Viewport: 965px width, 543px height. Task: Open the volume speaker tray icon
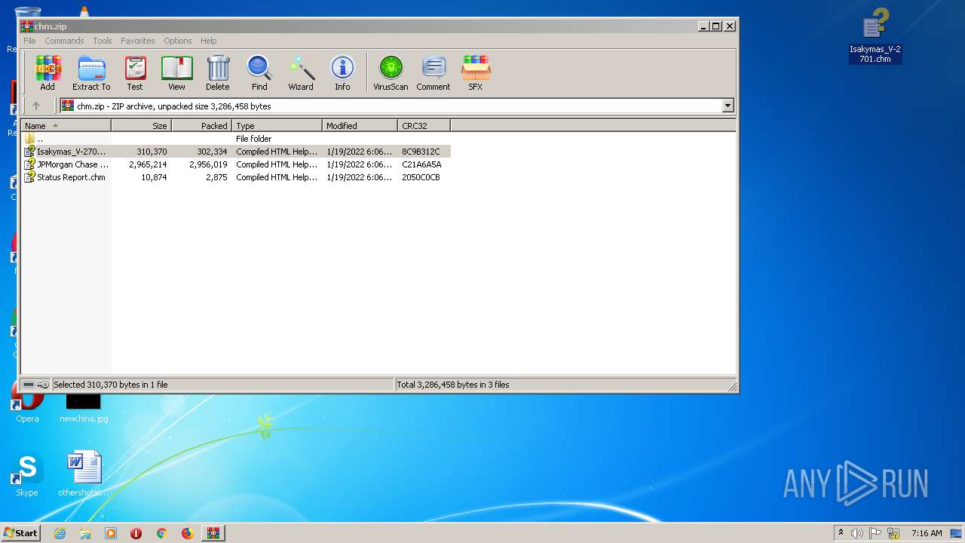(857, 533)
